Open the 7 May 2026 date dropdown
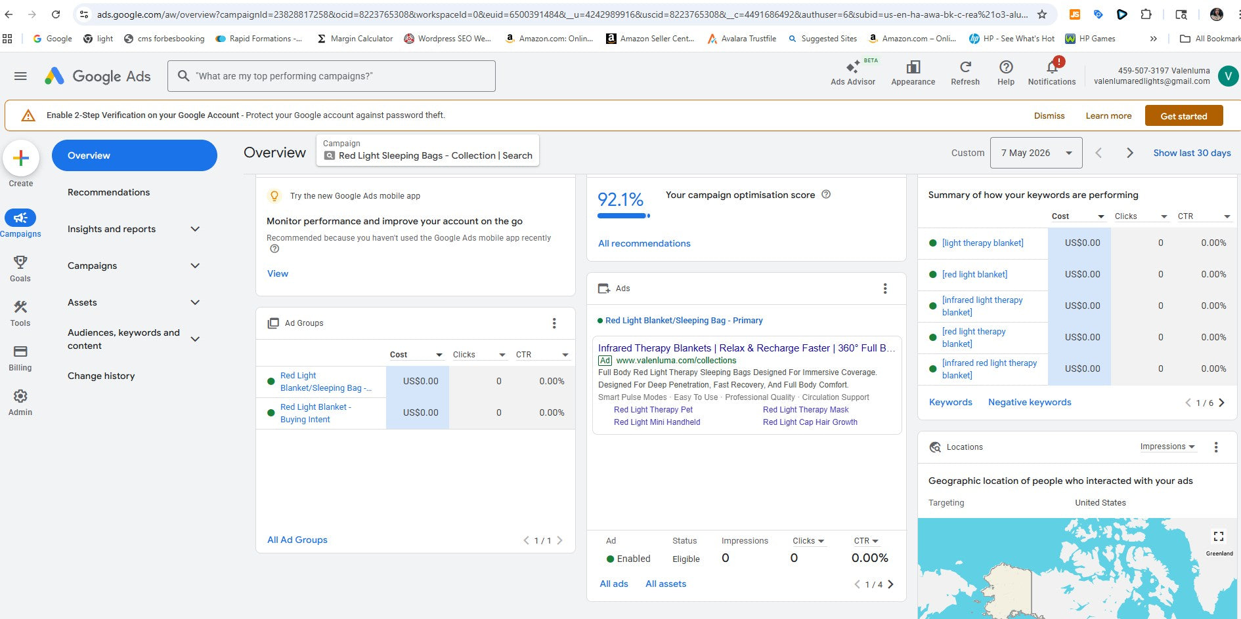 [1036, 153]
